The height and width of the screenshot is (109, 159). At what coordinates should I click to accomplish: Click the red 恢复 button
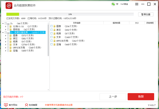point(141,97)
